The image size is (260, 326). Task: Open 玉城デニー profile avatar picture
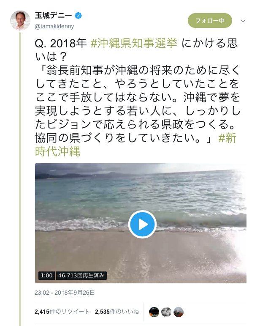click(20, 20)
